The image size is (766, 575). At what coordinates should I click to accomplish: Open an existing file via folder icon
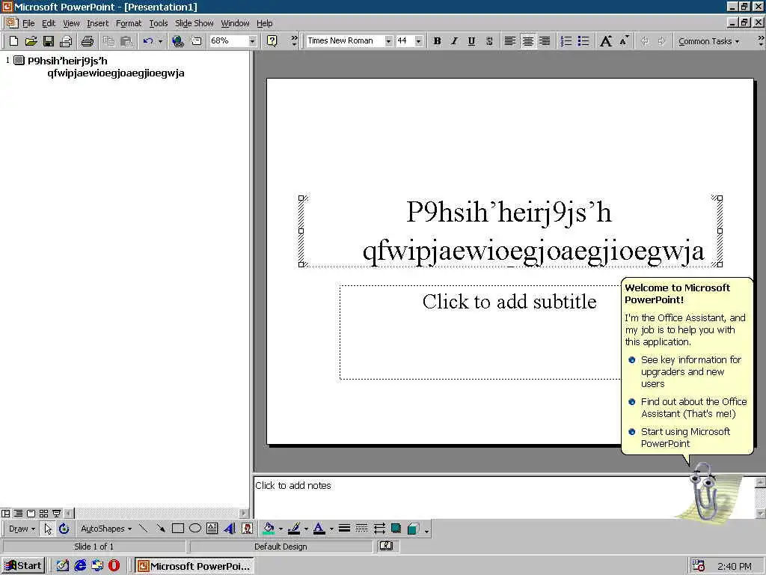[x=31, y=41]
